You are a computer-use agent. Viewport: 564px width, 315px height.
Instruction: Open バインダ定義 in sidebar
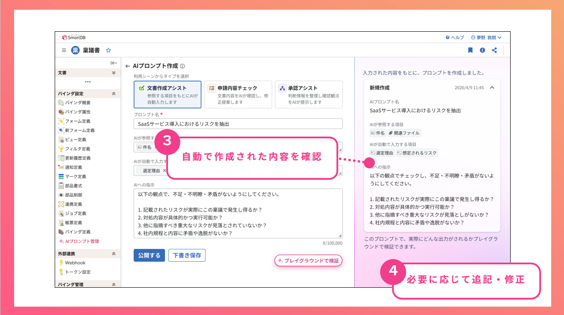click(75, 232)
